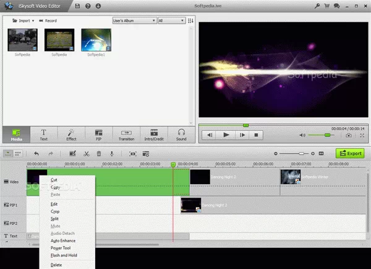The image size is (371, 269).
Task: Switch to the Transition tab
Action: tap(127, 134)
